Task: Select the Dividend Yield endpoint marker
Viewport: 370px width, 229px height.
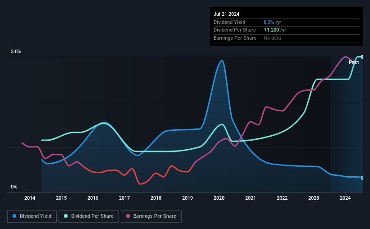Action: [362, 178]
